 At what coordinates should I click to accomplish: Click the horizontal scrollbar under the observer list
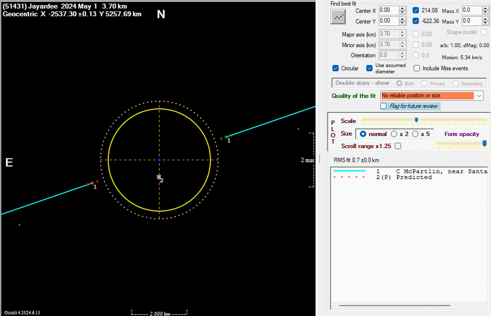click(x=394, y=306)
